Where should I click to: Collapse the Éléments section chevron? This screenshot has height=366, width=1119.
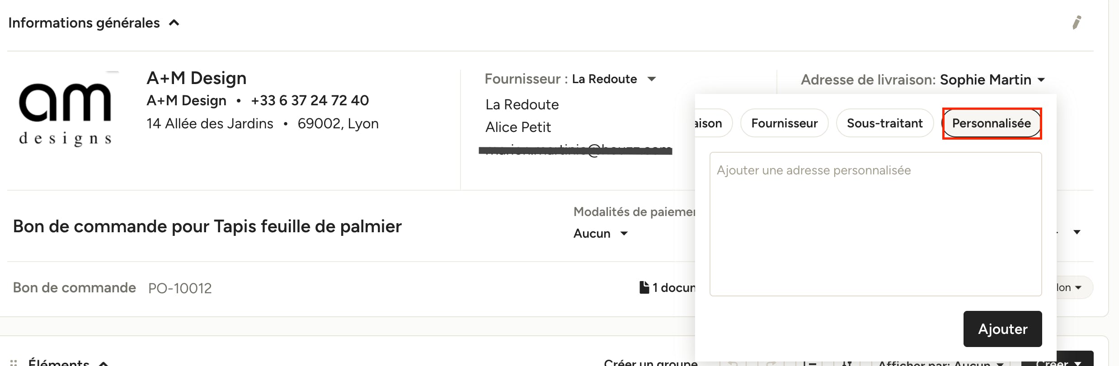point(103,363)
